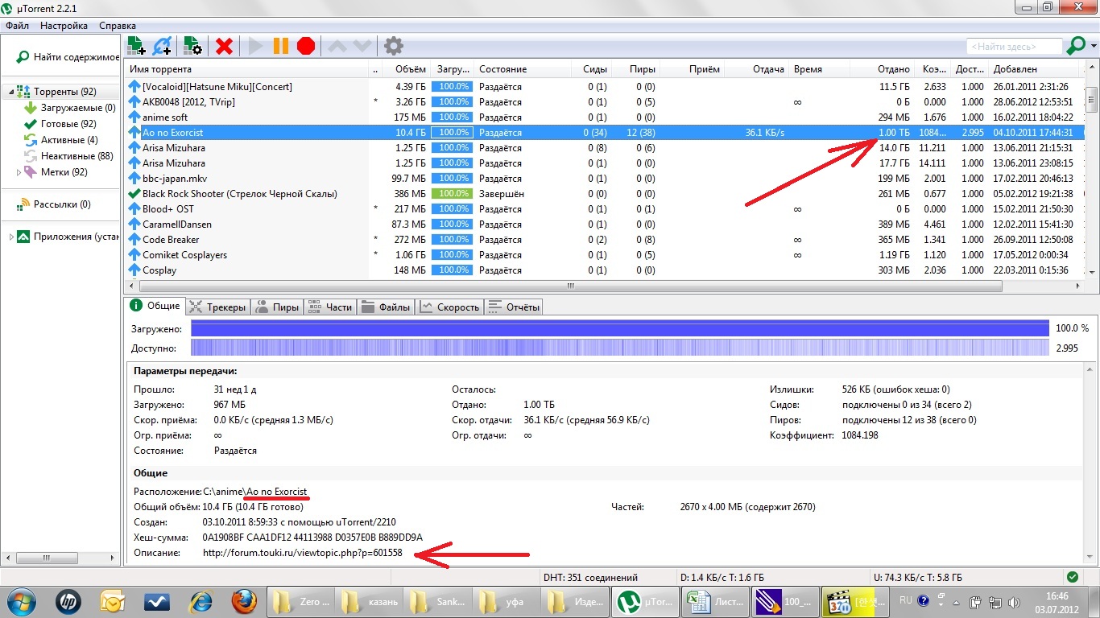Expand the Метки (92) tree node
This screenshot has height=618, width=1100.
[19, 172]
